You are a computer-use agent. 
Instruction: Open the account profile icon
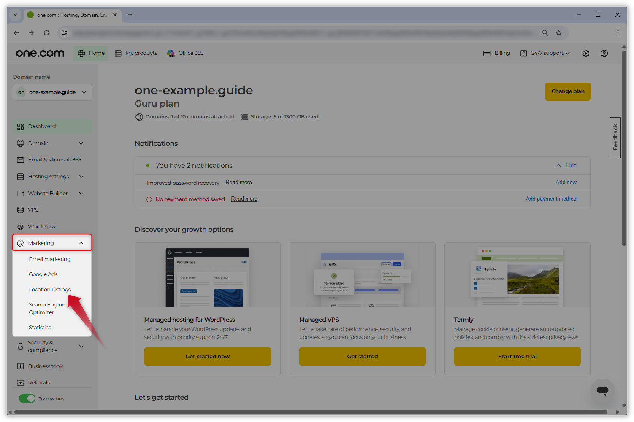coord(604,54)
